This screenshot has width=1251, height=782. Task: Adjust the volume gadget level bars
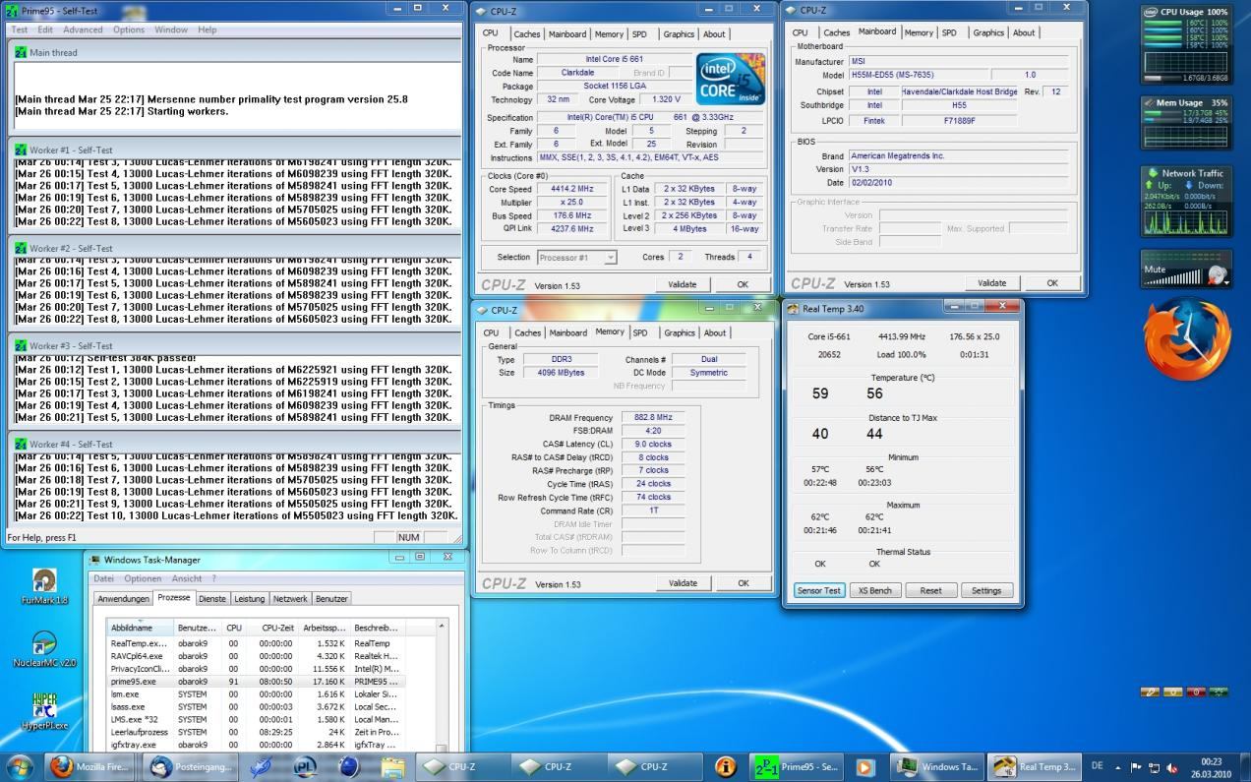pos(1174,279)
